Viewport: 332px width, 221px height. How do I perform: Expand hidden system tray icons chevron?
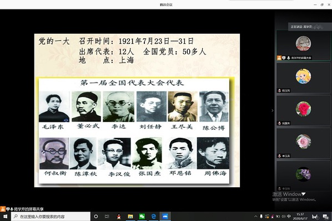pos(256,217)
